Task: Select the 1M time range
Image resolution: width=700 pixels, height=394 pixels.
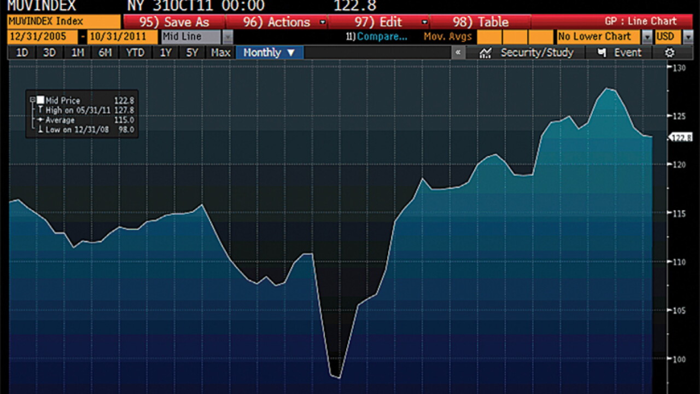Action: (x=78, y=53)
